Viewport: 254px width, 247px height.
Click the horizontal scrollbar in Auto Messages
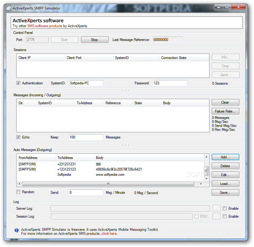pyautogui.click(x=108, y=184)
